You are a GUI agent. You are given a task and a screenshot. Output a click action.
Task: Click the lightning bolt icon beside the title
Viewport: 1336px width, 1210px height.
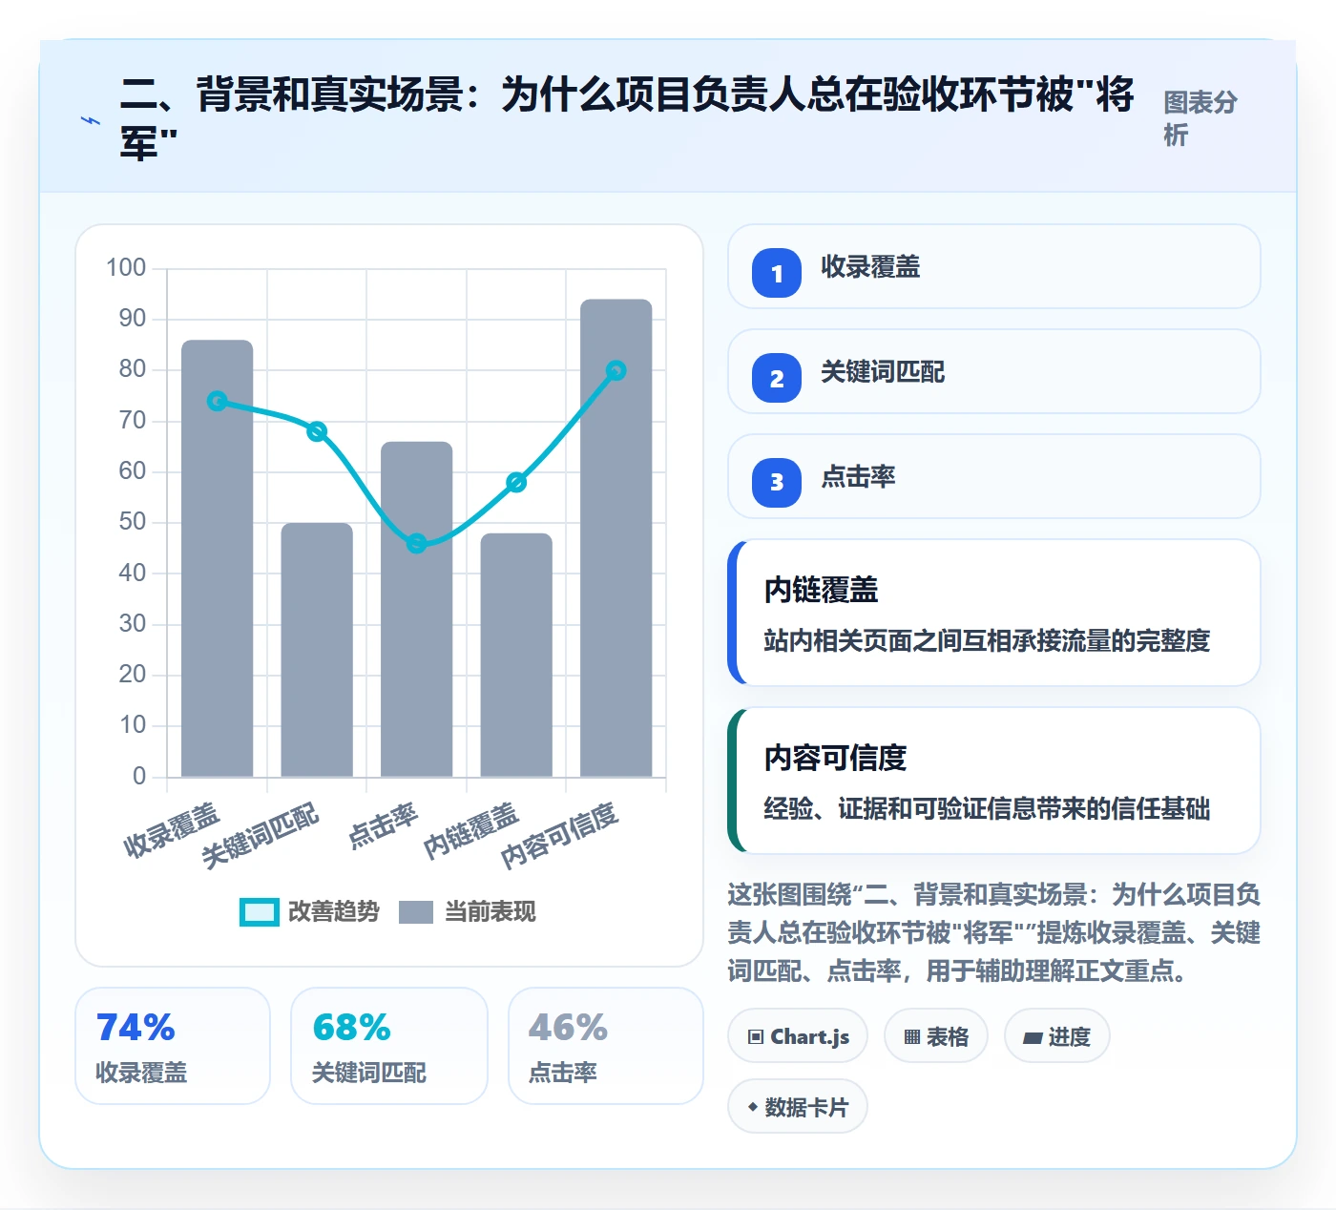pos(90,120)
